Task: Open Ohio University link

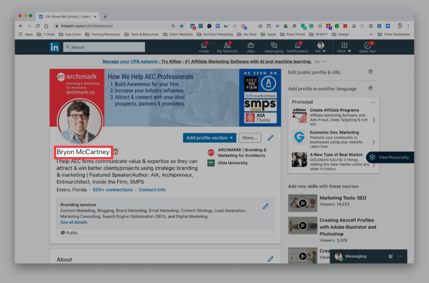Action: pos(228,163)
